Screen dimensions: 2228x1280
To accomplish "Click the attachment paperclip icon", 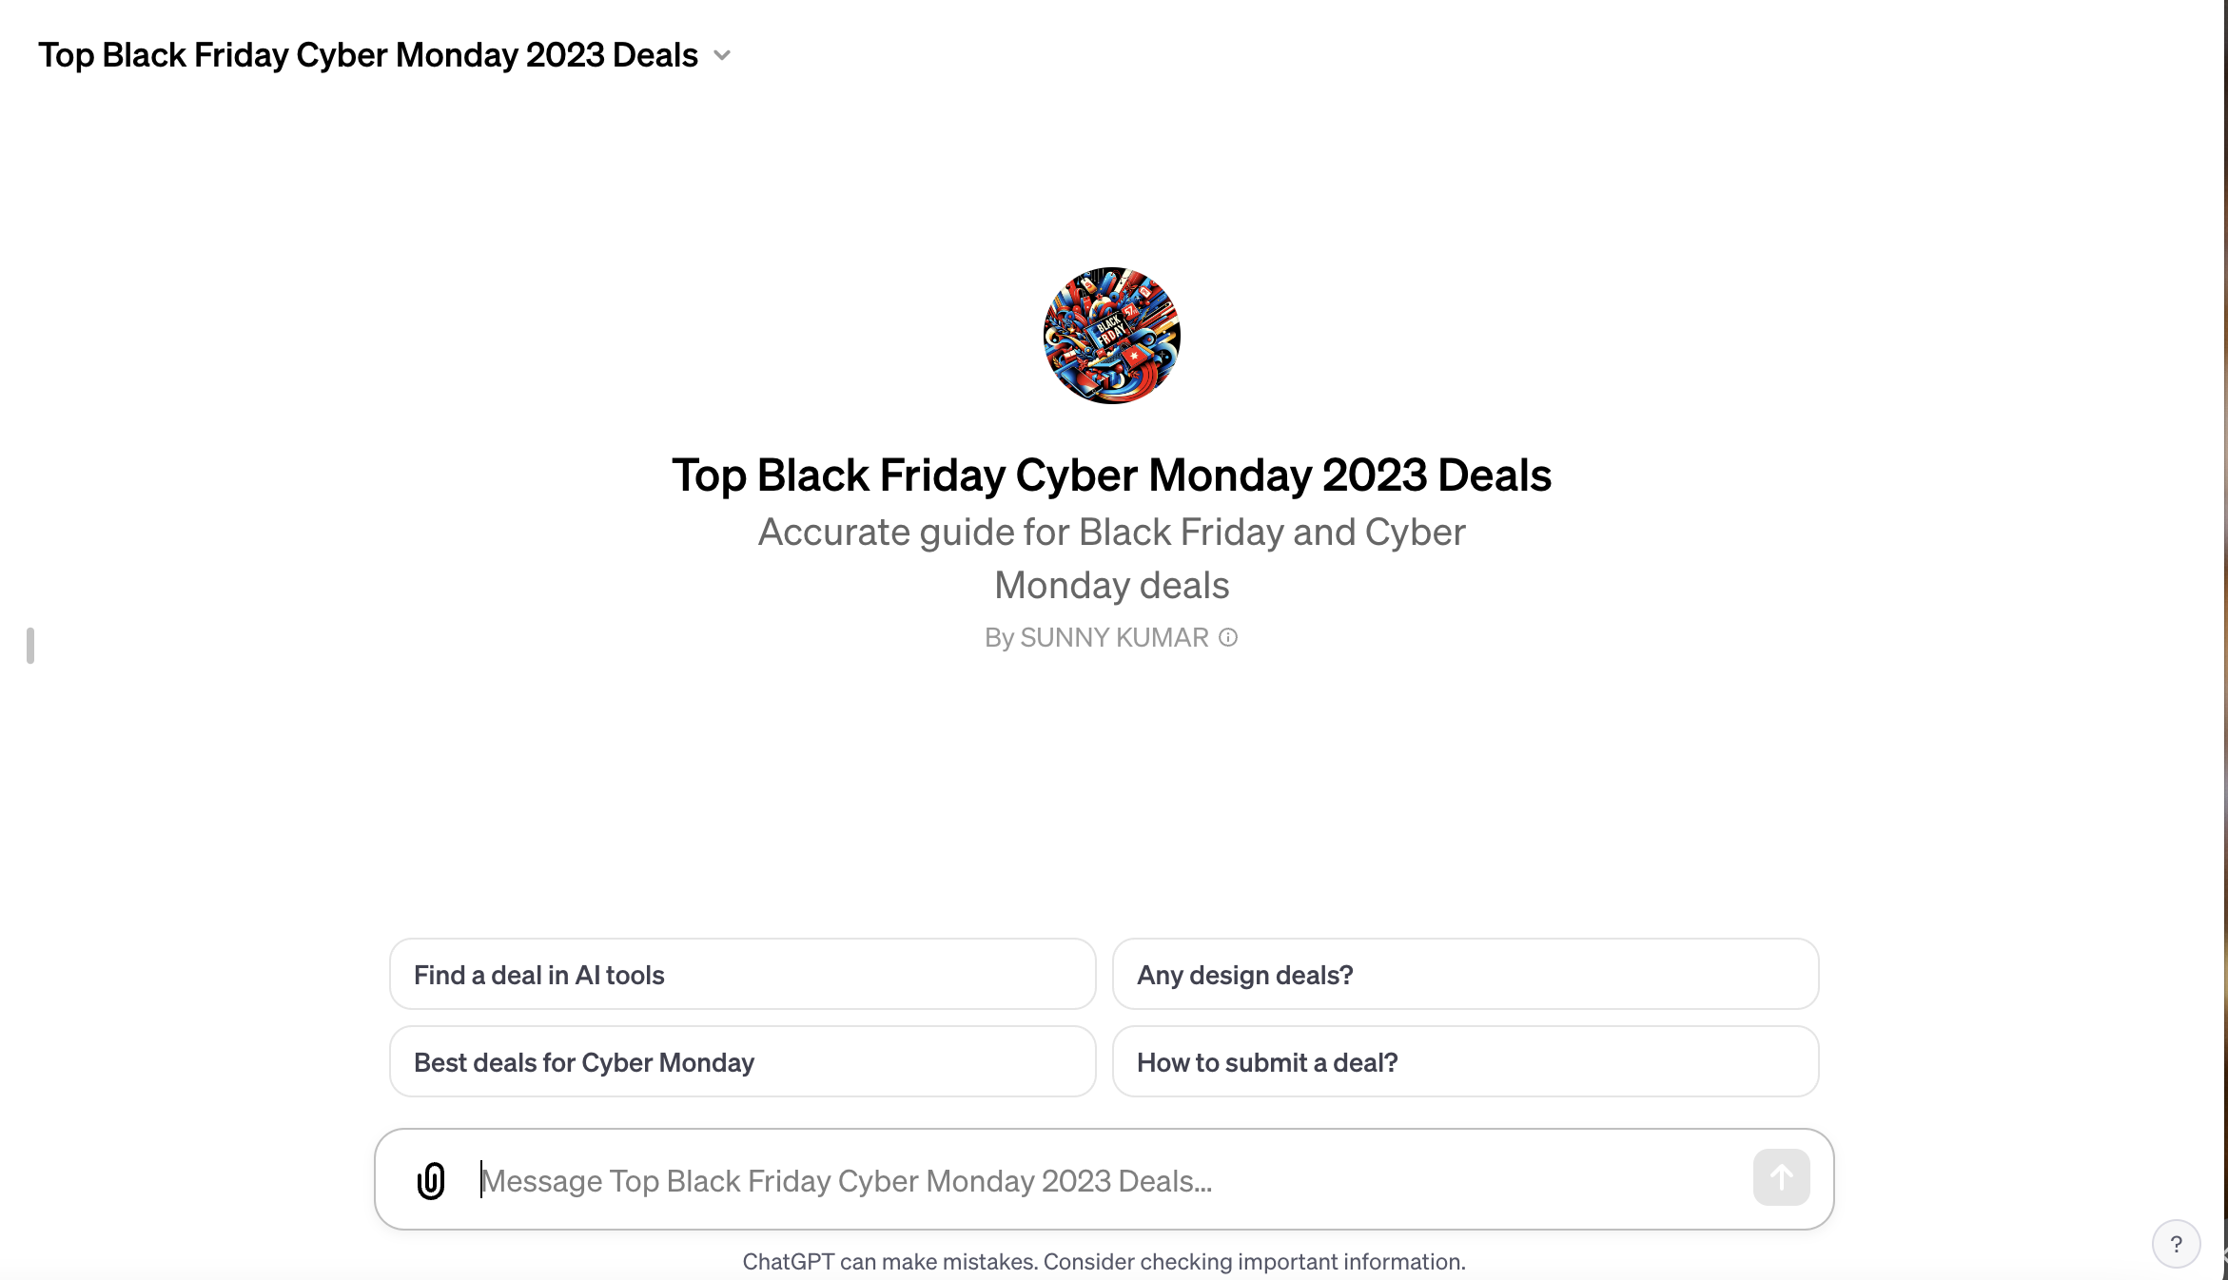I will coord(431,1181).
